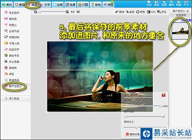Switch to the 娃娃 tab
Image resolution: width=192 pixels, height=140 pixels.
tap(96, 5)
